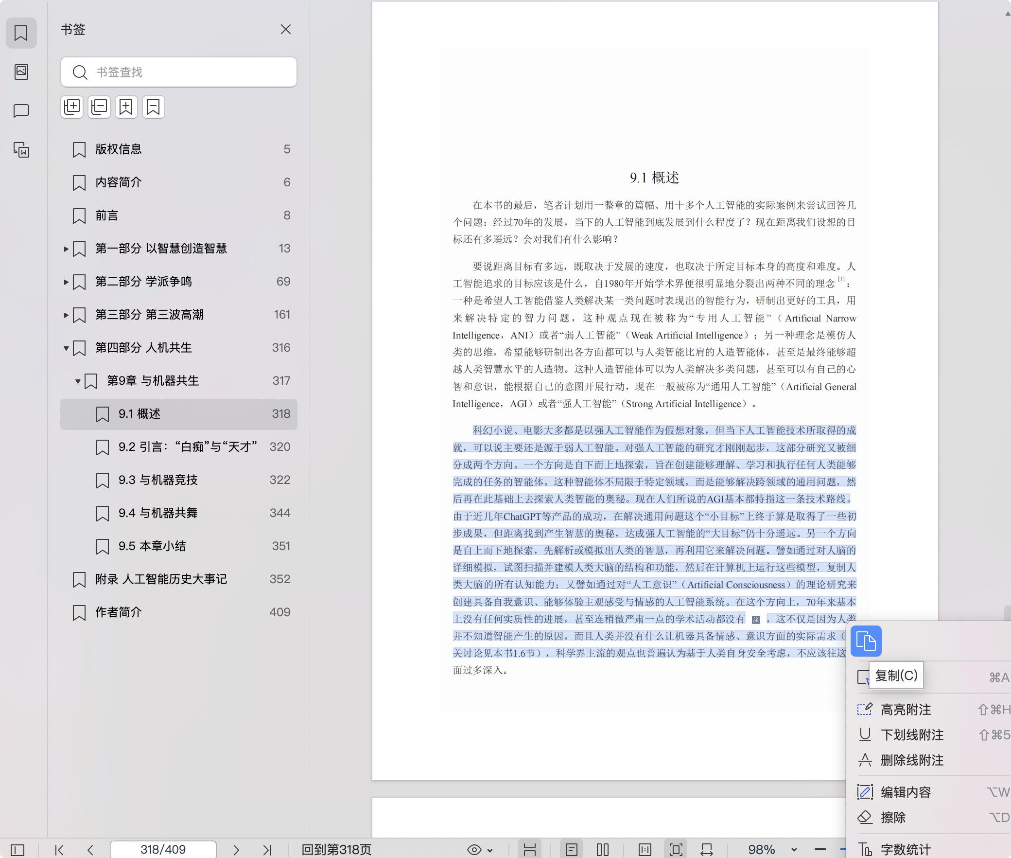The image size is (1011, 858).
Task: Select the bookmarks panel icon in the sidebar
Action: coord(21,33)
